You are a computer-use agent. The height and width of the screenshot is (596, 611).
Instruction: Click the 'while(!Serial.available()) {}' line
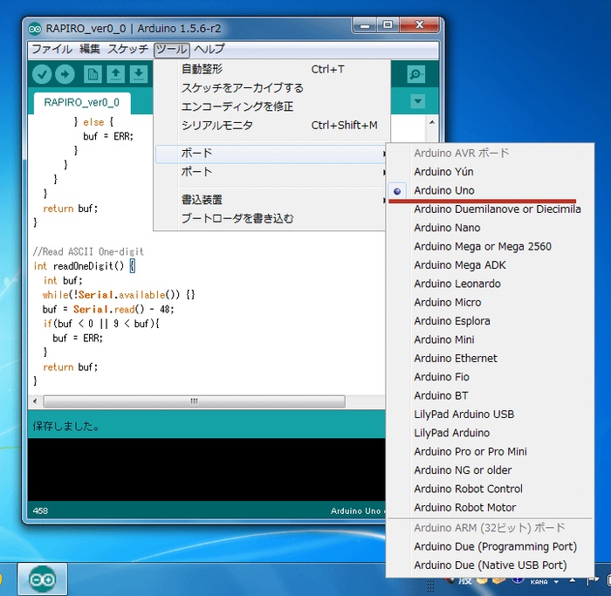119,295
